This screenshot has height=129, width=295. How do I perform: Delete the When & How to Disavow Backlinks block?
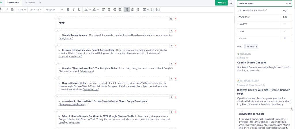coord(175,112)
